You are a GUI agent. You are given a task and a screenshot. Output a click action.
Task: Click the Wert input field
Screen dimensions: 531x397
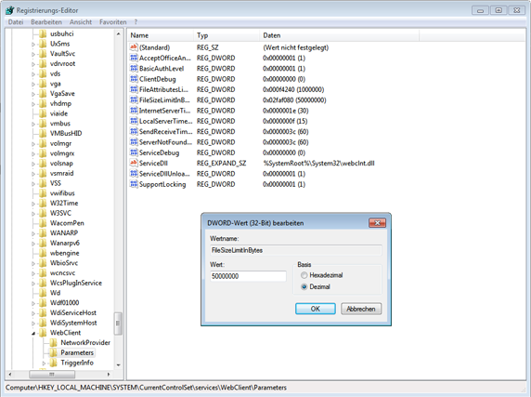click(x=248, y=276)
